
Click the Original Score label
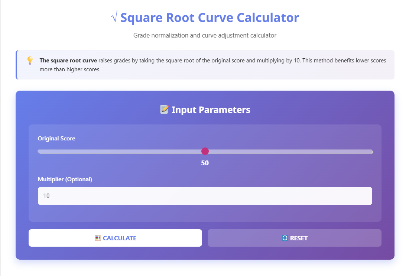pyautogui.click(x=56, y=138)
